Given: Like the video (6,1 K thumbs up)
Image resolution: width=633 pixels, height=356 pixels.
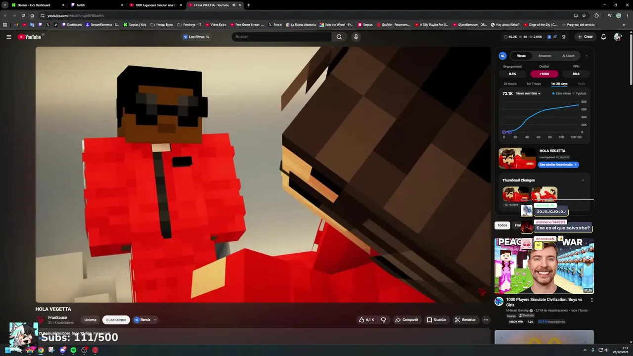Looking at the screenshot, I should (366, 320).
